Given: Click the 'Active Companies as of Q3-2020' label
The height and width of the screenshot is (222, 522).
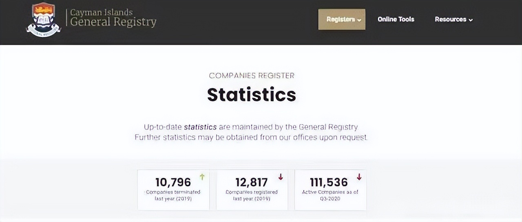Looking at the screenshot, I should (330, 195).
